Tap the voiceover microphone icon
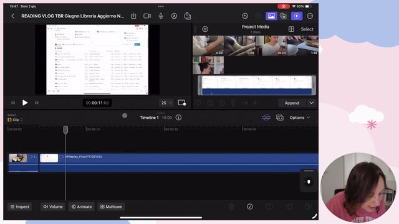399x224 pixels. [161, 16]
